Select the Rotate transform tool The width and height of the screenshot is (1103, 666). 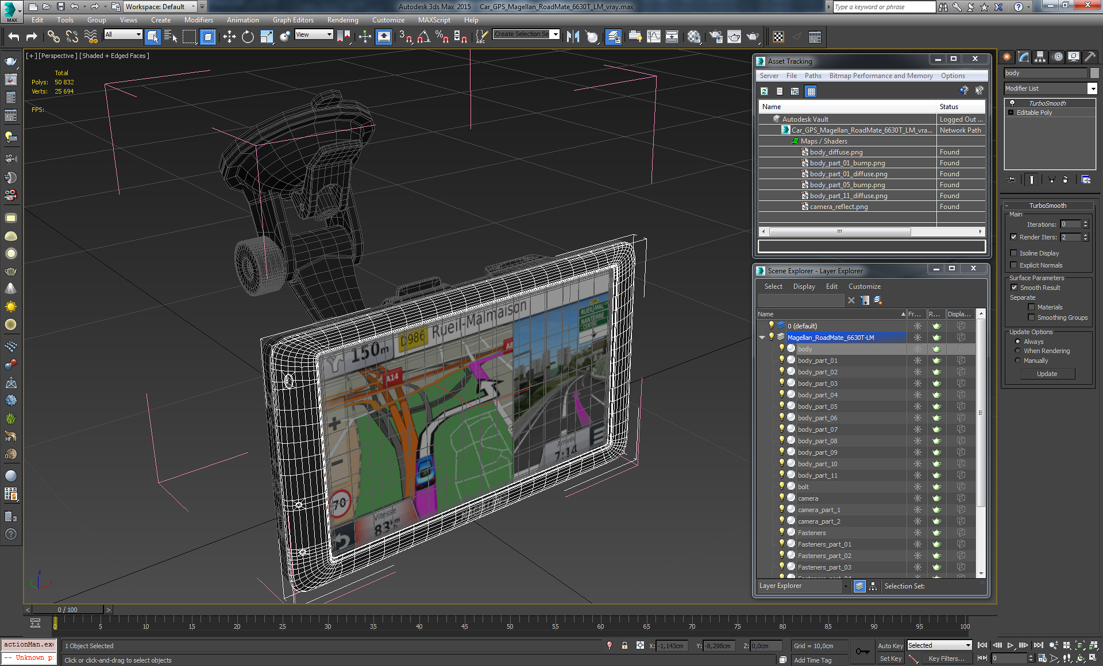click(248, 37)
